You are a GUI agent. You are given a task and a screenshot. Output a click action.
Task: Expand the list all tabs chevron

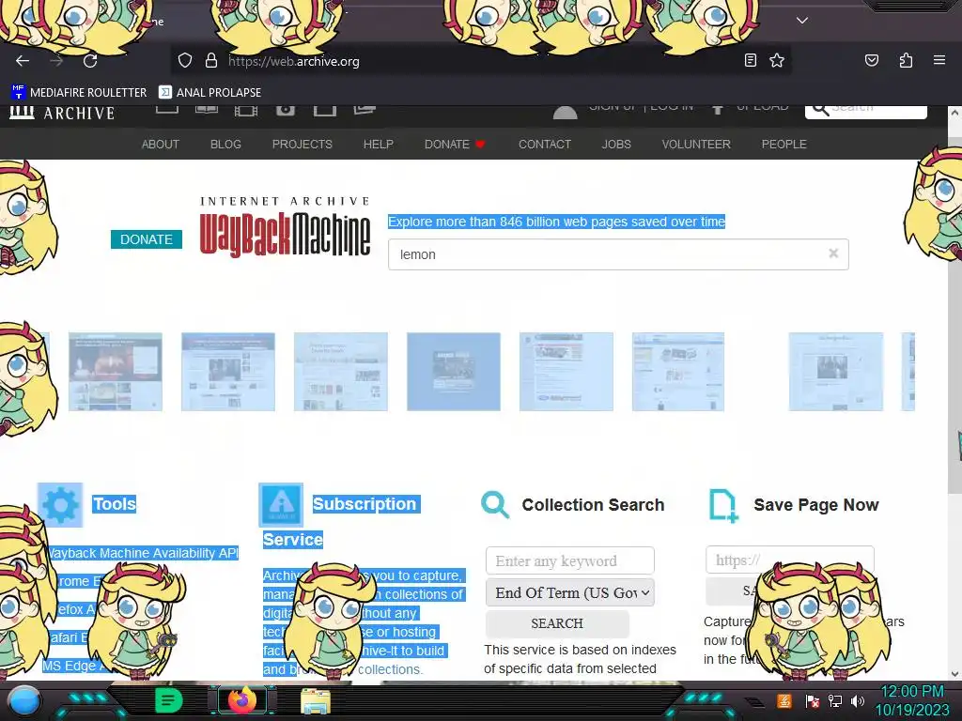pyautogui.click(x=802, y=21)
